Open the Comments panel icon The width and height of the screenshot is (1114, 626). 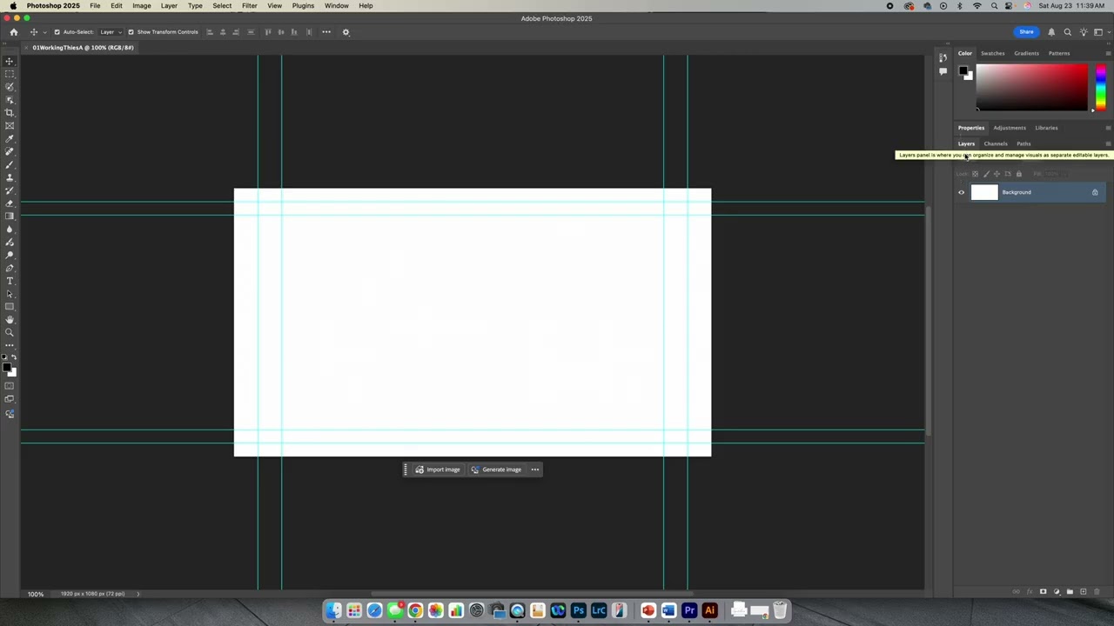pos(943,71)
